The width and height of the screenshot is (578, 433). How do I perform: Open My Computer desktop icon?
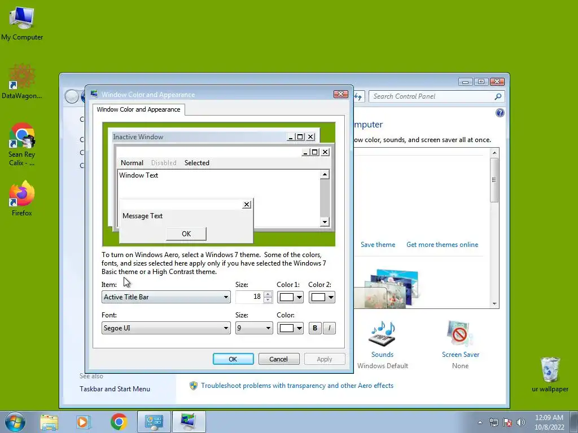click(x=22, y=23)
